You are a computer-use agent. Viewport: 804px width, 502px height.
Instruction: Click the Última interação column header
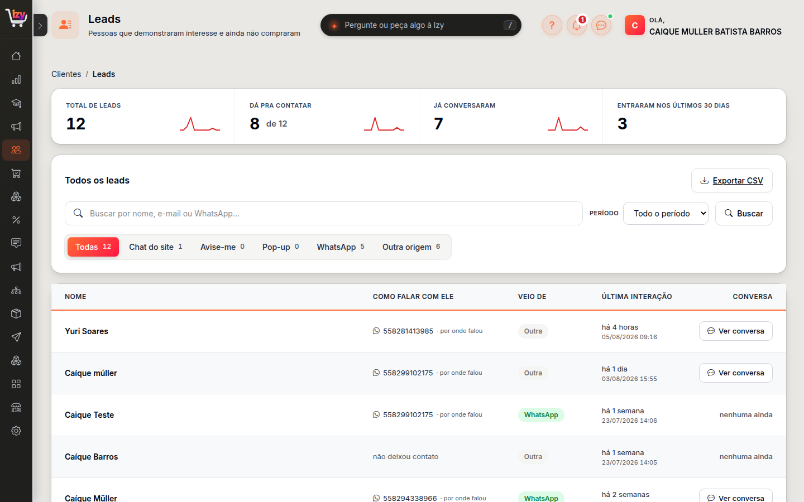point(637,297)
